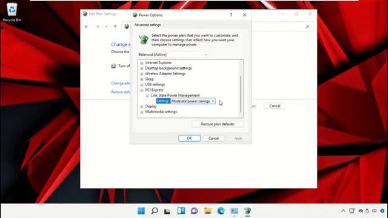Screen dimensions: 388x218
Task: Go back in Edit Plan Settings window
Action: point(87,27)
